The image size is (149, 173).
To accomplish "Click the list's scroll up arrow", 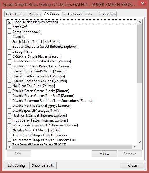I will 140,22.
